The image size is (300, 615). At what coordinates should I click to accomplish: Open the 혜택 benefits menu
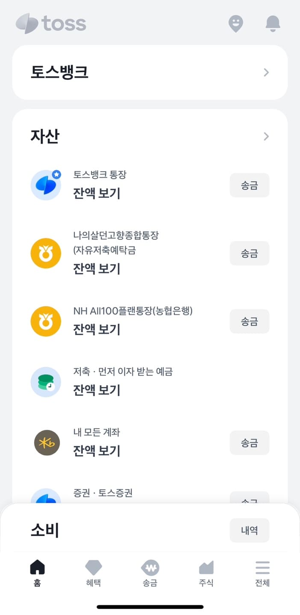click(x=94, y=572)
